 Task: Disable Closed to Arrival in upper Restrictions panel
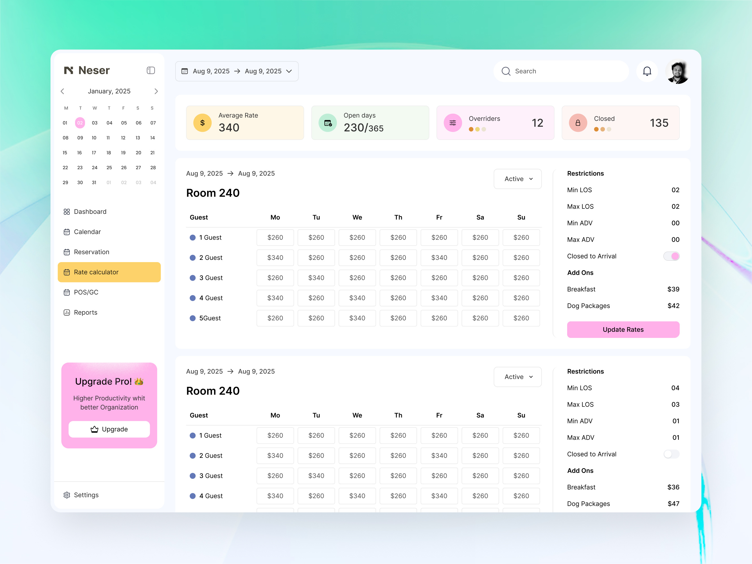671,256
